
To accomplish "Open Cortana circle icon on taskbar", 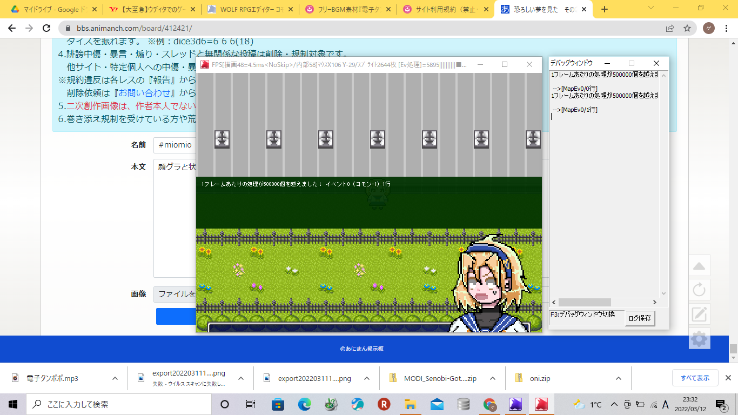I will click(225, 404).
